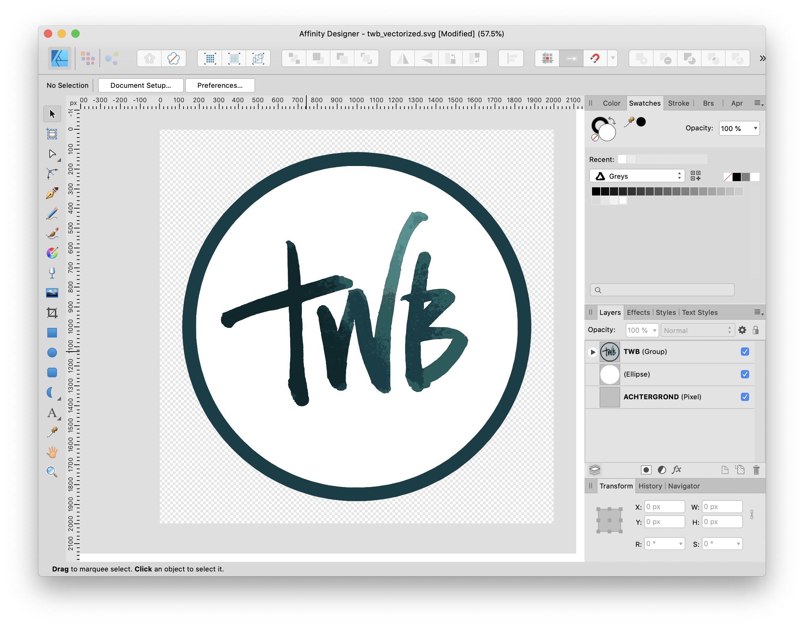The height and width of the screenshot is (627, 804).
Task: Toggle width-height aspect ratio link
Action: click(752, 514)
